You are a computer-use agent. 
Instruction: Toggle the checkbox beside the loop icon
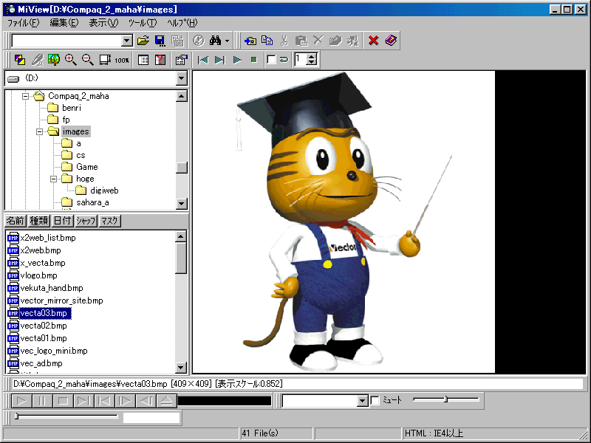point(271,60)
